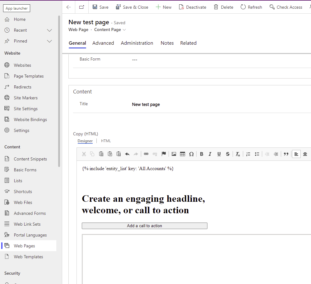Click the sidebar vertical scrollbar

pyautogui.click(x=59, y=91)
